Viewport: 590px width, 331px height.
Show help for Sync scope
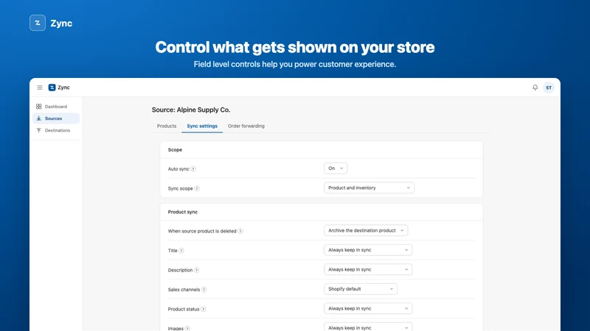(197, 188)
